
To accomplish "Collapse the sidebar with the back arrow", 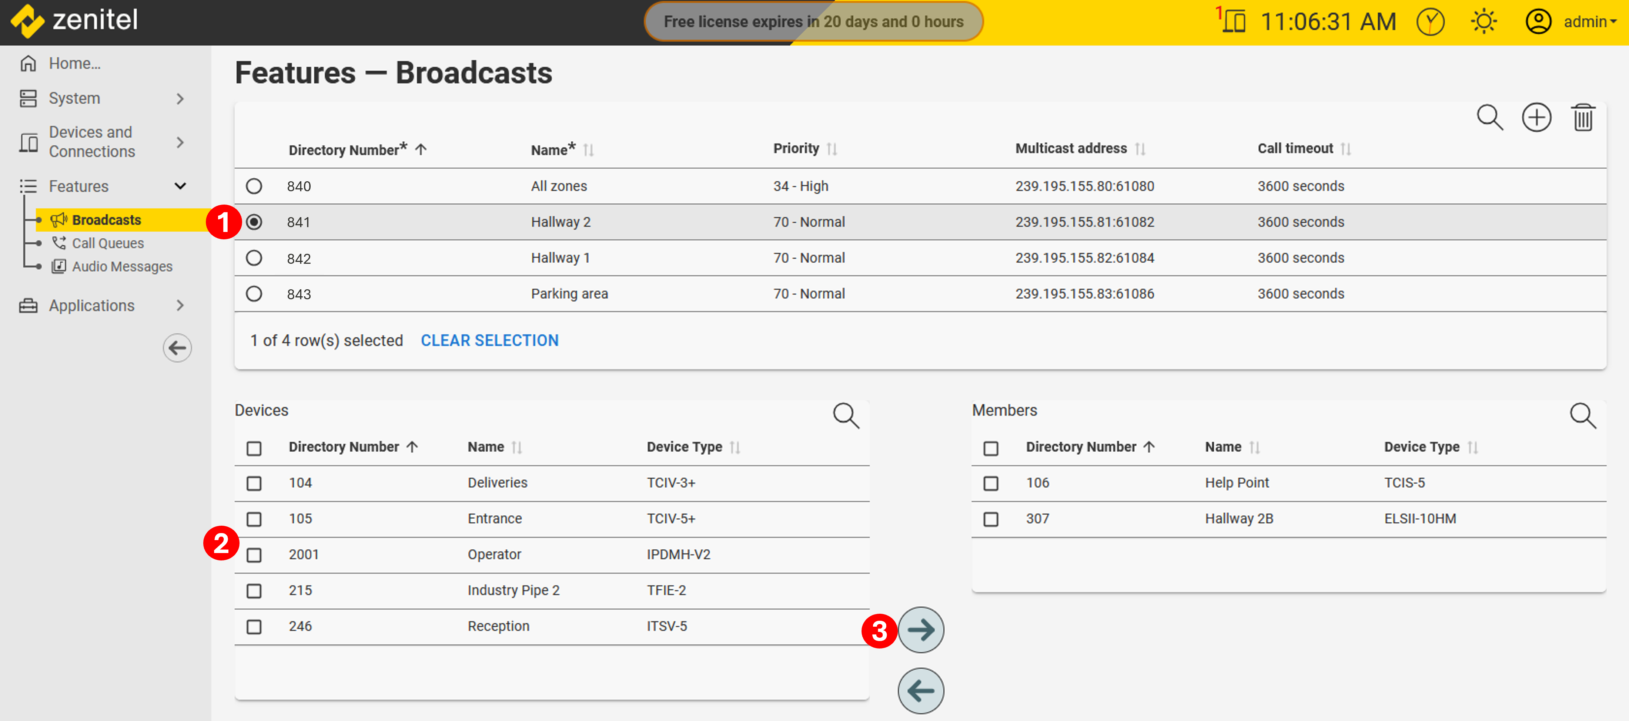I will tap(177, 347).
